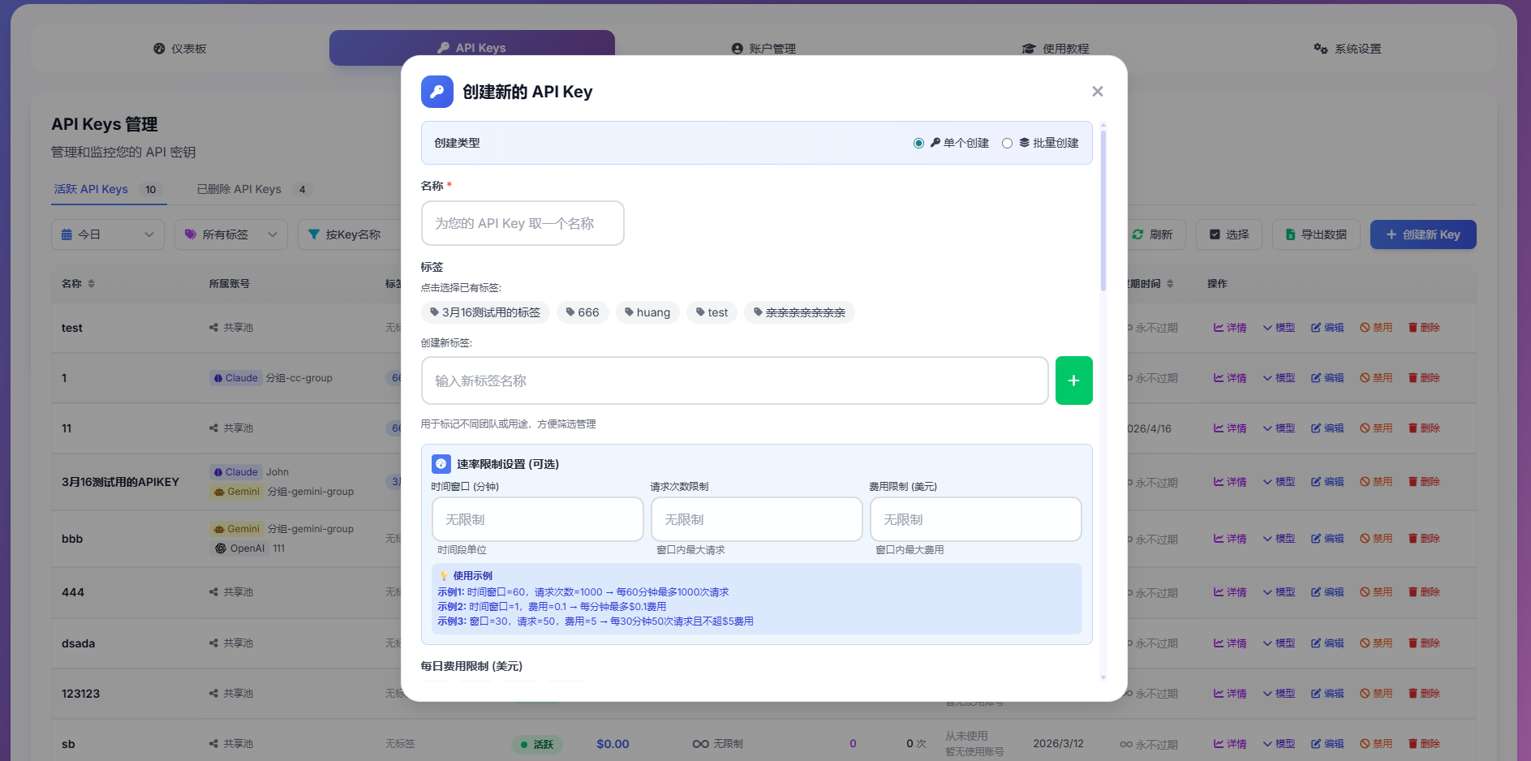The width and height of the screenshot is (1531, 761).
Task: Select the existing tag huang
Action: 647,312
